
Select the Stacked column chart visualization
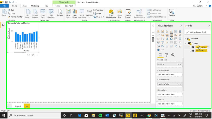163,31
